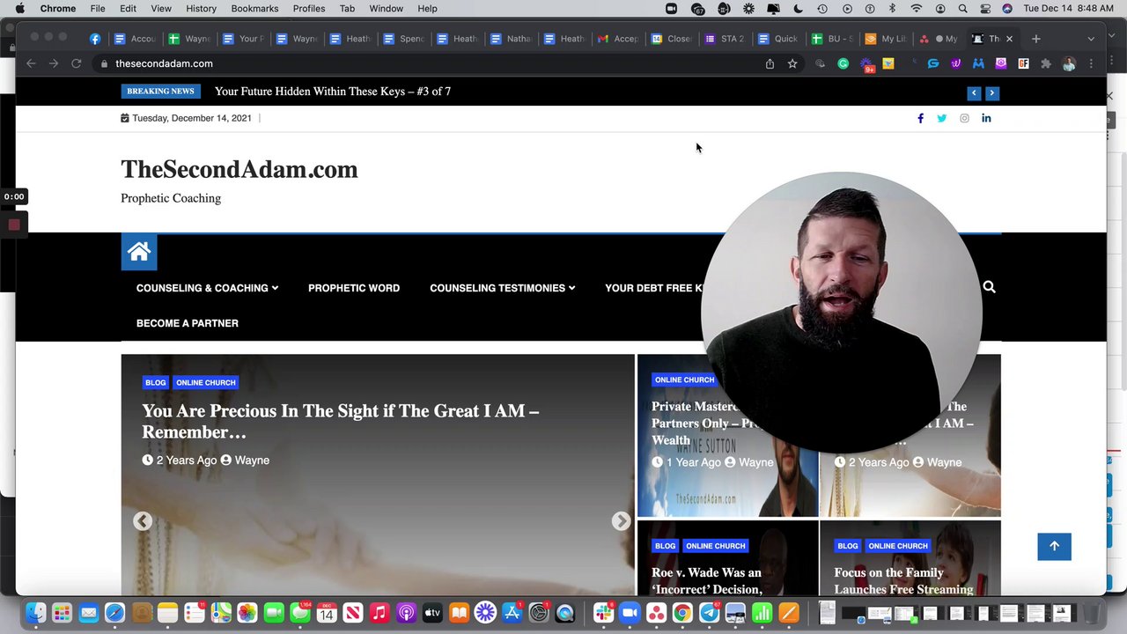Click the menu bar clock date
The height and width of the screenshot is (634, 1127).
(x=1068, y=9)
